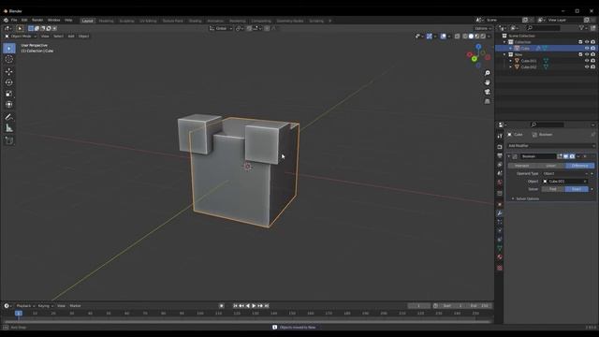The width and height of the screenshot is (599, 337).
Task: Click the navigation gizmo Z axis
Action: coord(478,47)
